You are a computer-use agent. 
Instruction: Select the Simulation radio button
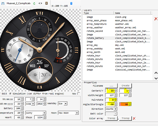click(x=10, y=94)
